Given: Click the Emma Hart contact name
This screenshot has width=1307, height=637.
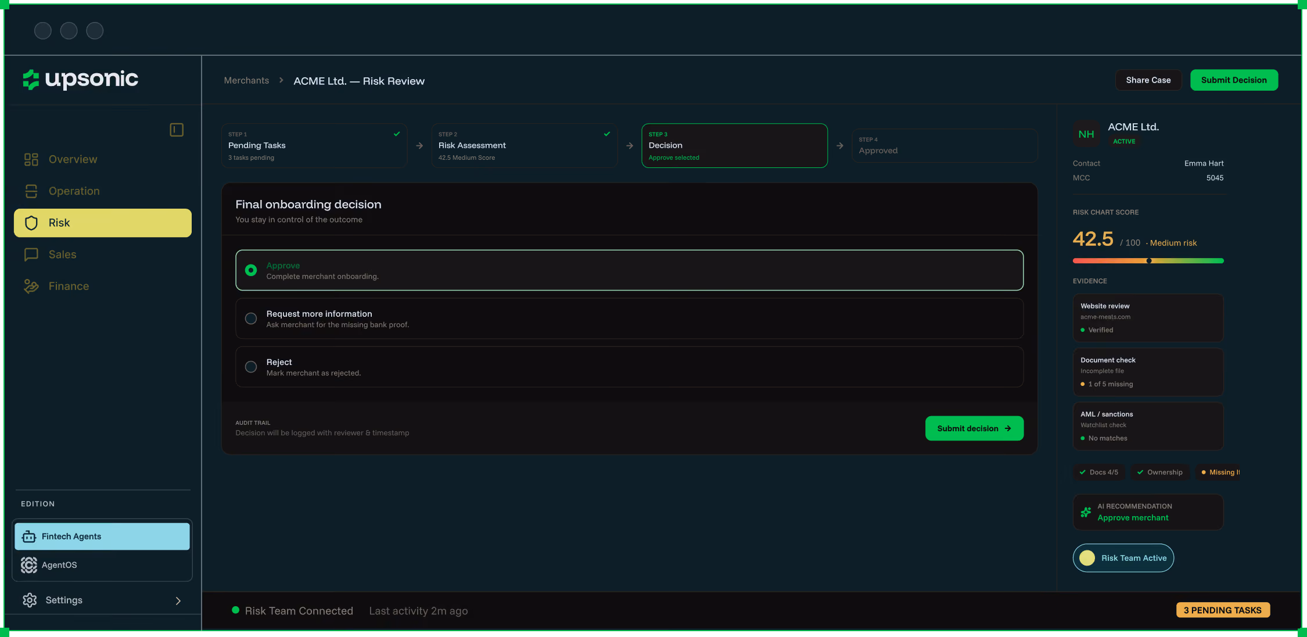Looking at the screenshot, I should (x=1204, y=163).
